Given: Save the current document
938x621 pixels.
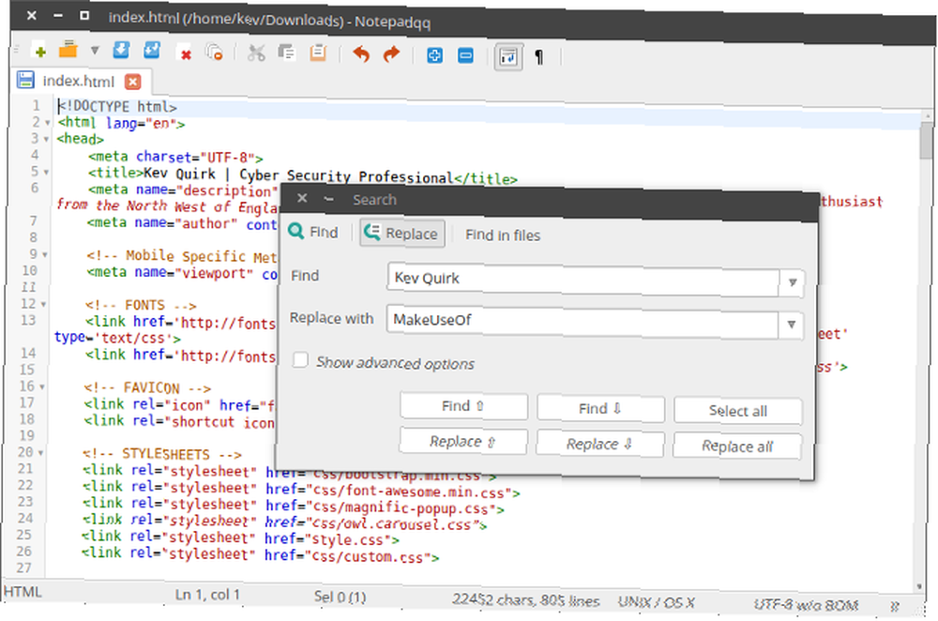Looking at the screenshot, I should tap(121, 51).
